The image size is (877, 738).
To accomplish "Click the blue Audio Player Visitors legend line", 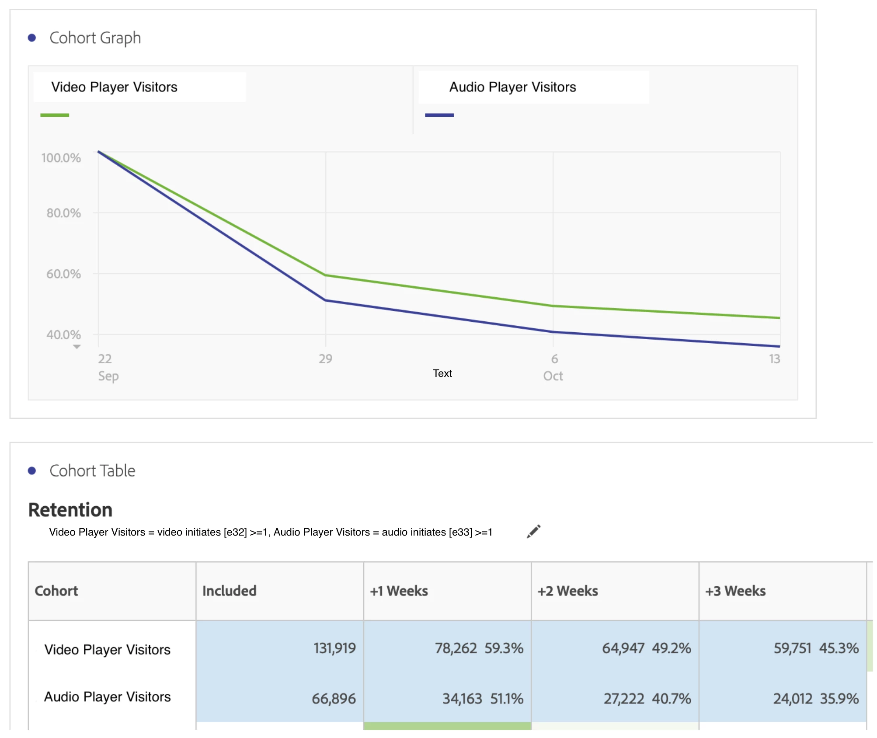I will (x=439, y=115).
